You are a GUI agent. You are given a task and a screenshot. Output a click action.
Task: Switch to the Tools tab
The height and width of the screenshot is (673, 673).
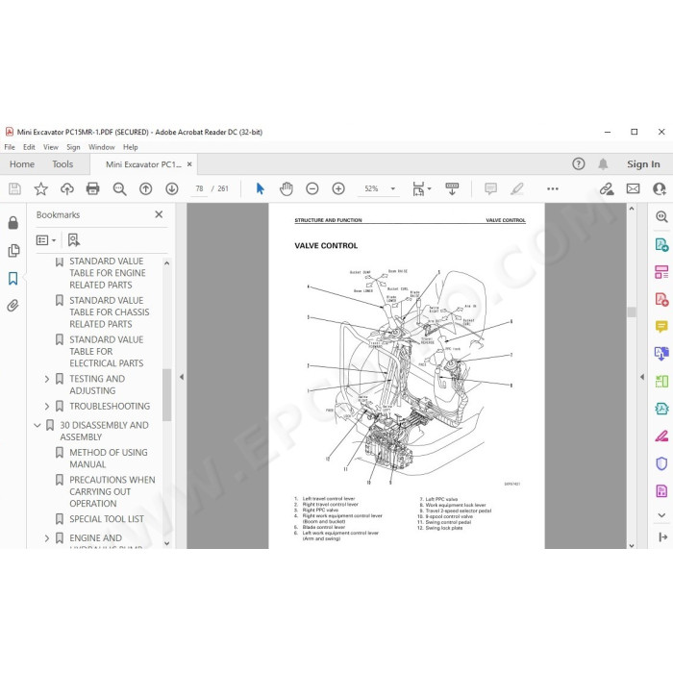click(x=62, y=164)
